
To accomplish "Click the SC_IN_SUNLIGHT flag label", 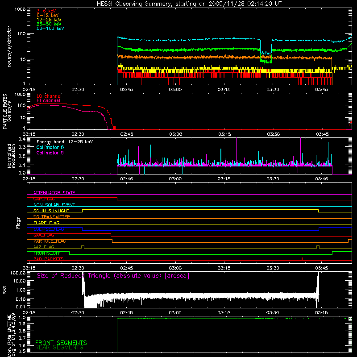I will pos(51,211).
